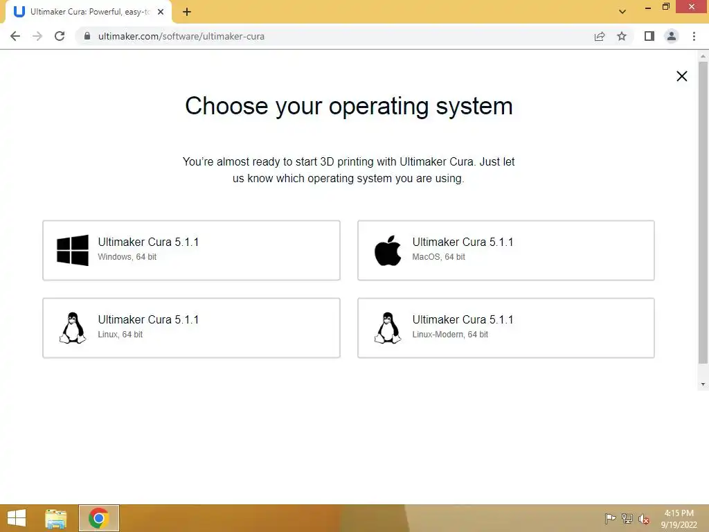The image size is (709, 532).
Task: Open the tab search chevron dropdown
Action: pyautogui.click(x=622, y=12)
